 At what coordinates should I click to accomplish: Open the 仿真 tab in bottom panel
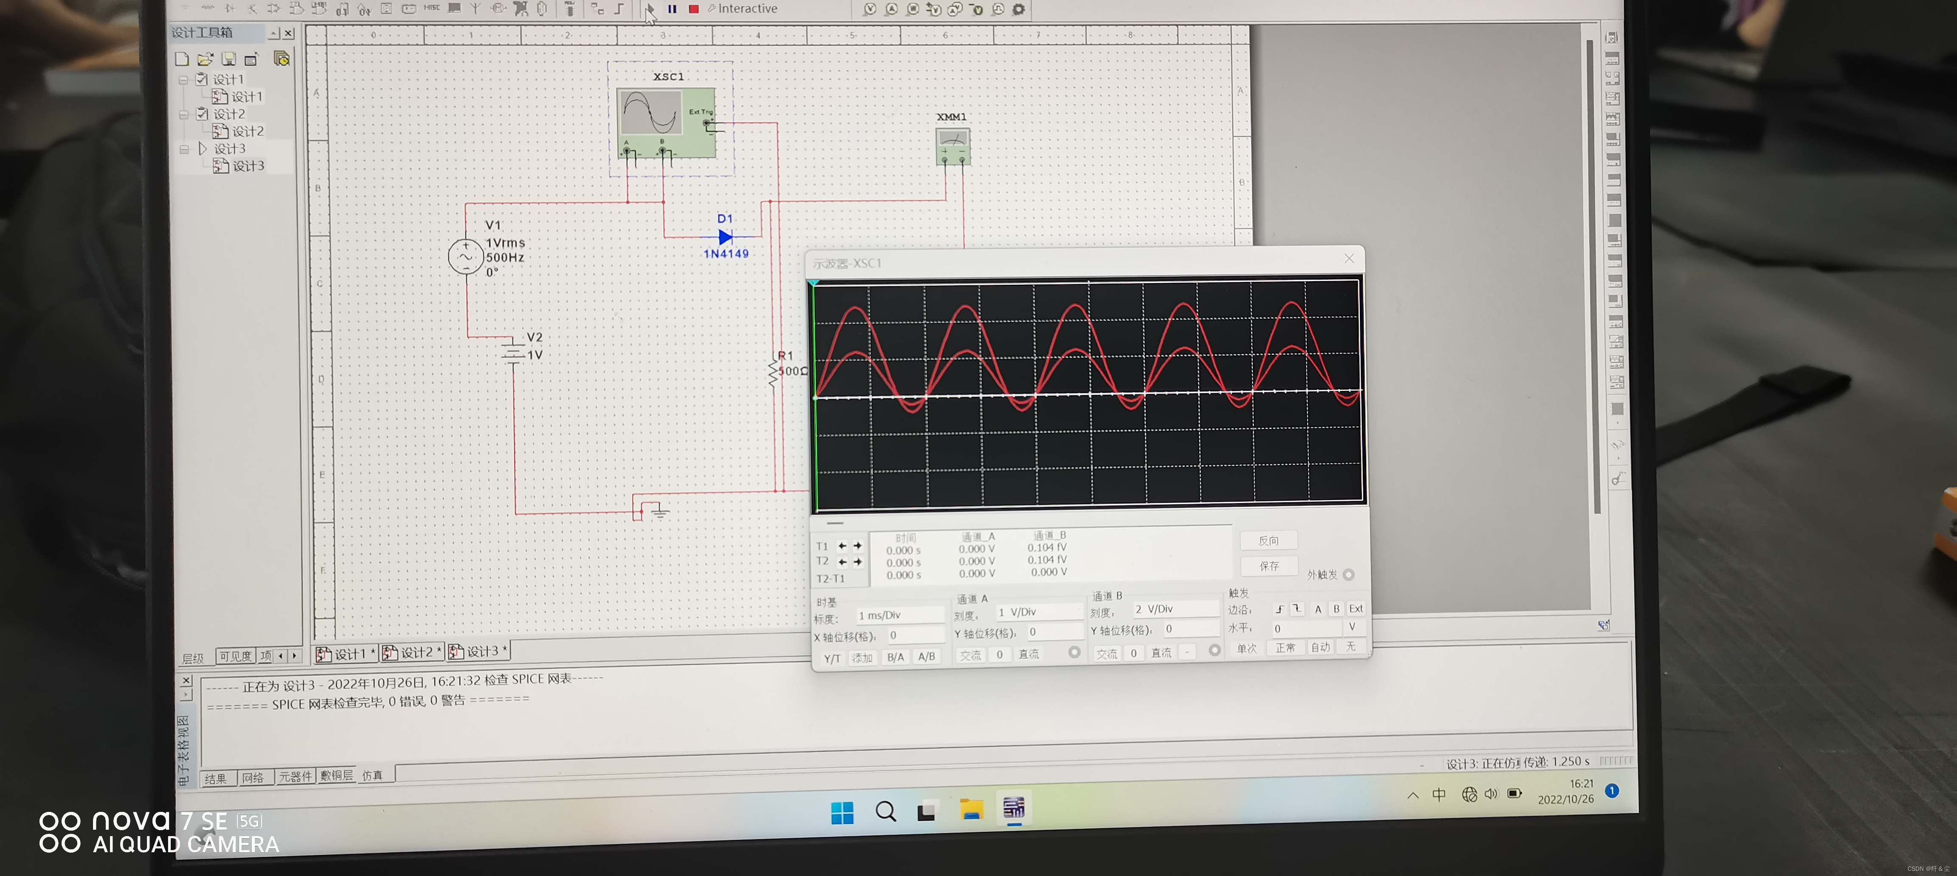click(372, 775)
